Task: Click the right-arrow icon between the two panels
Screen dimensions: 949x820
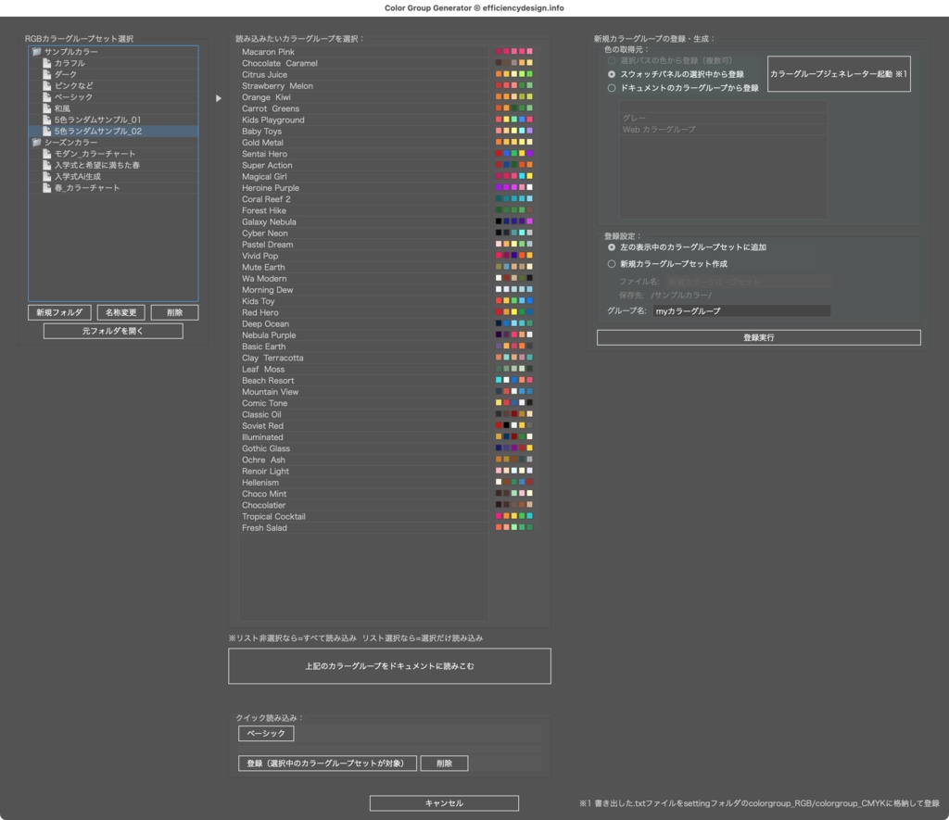Action: tap(219, 97)
